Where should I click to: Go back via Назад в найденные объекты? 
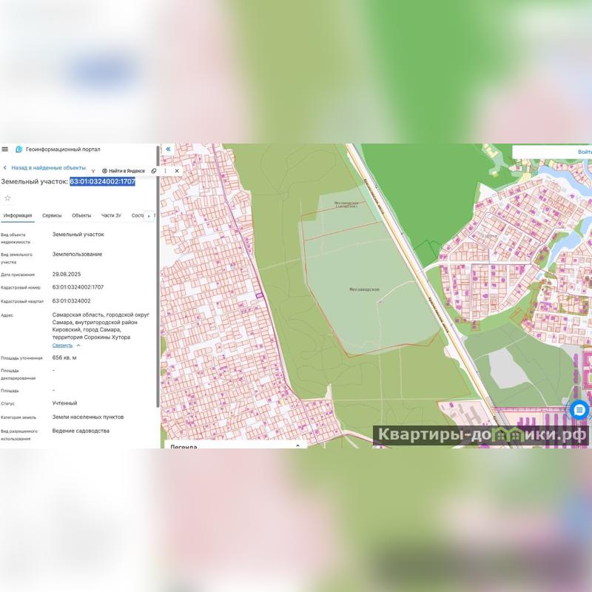[47, 168]
